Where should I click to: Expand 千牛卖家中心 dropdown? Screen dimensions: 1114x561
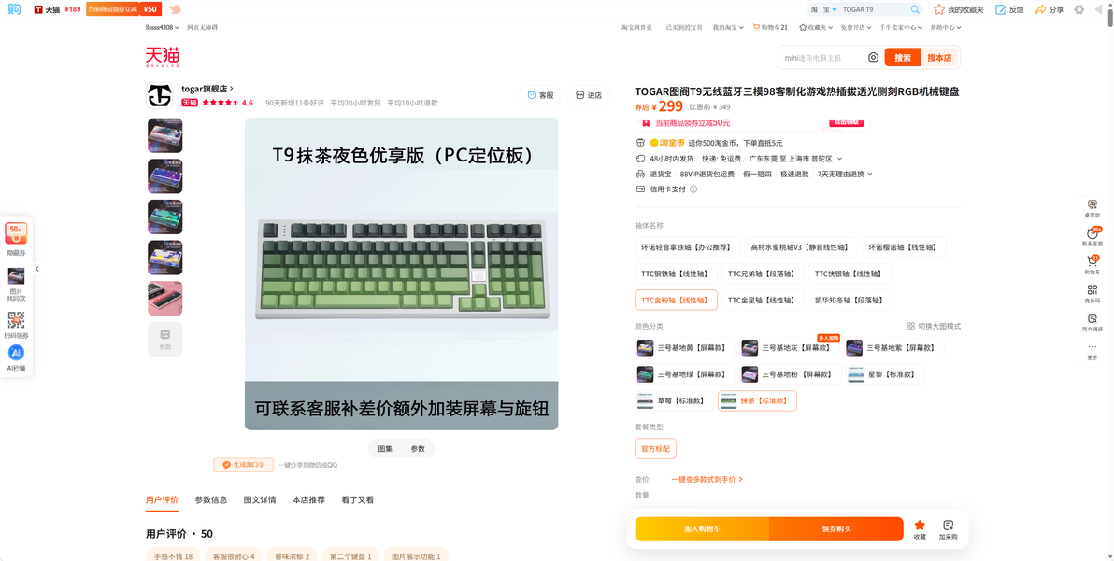(x=901, y=28)
